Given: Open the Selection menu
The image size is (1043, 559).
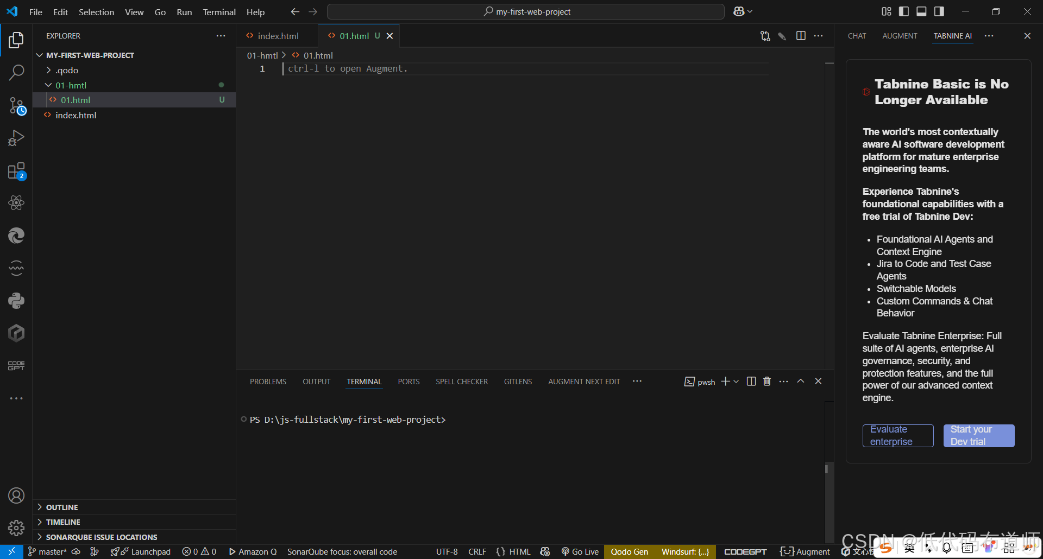Looking at the screenshot, I should 96,12.
